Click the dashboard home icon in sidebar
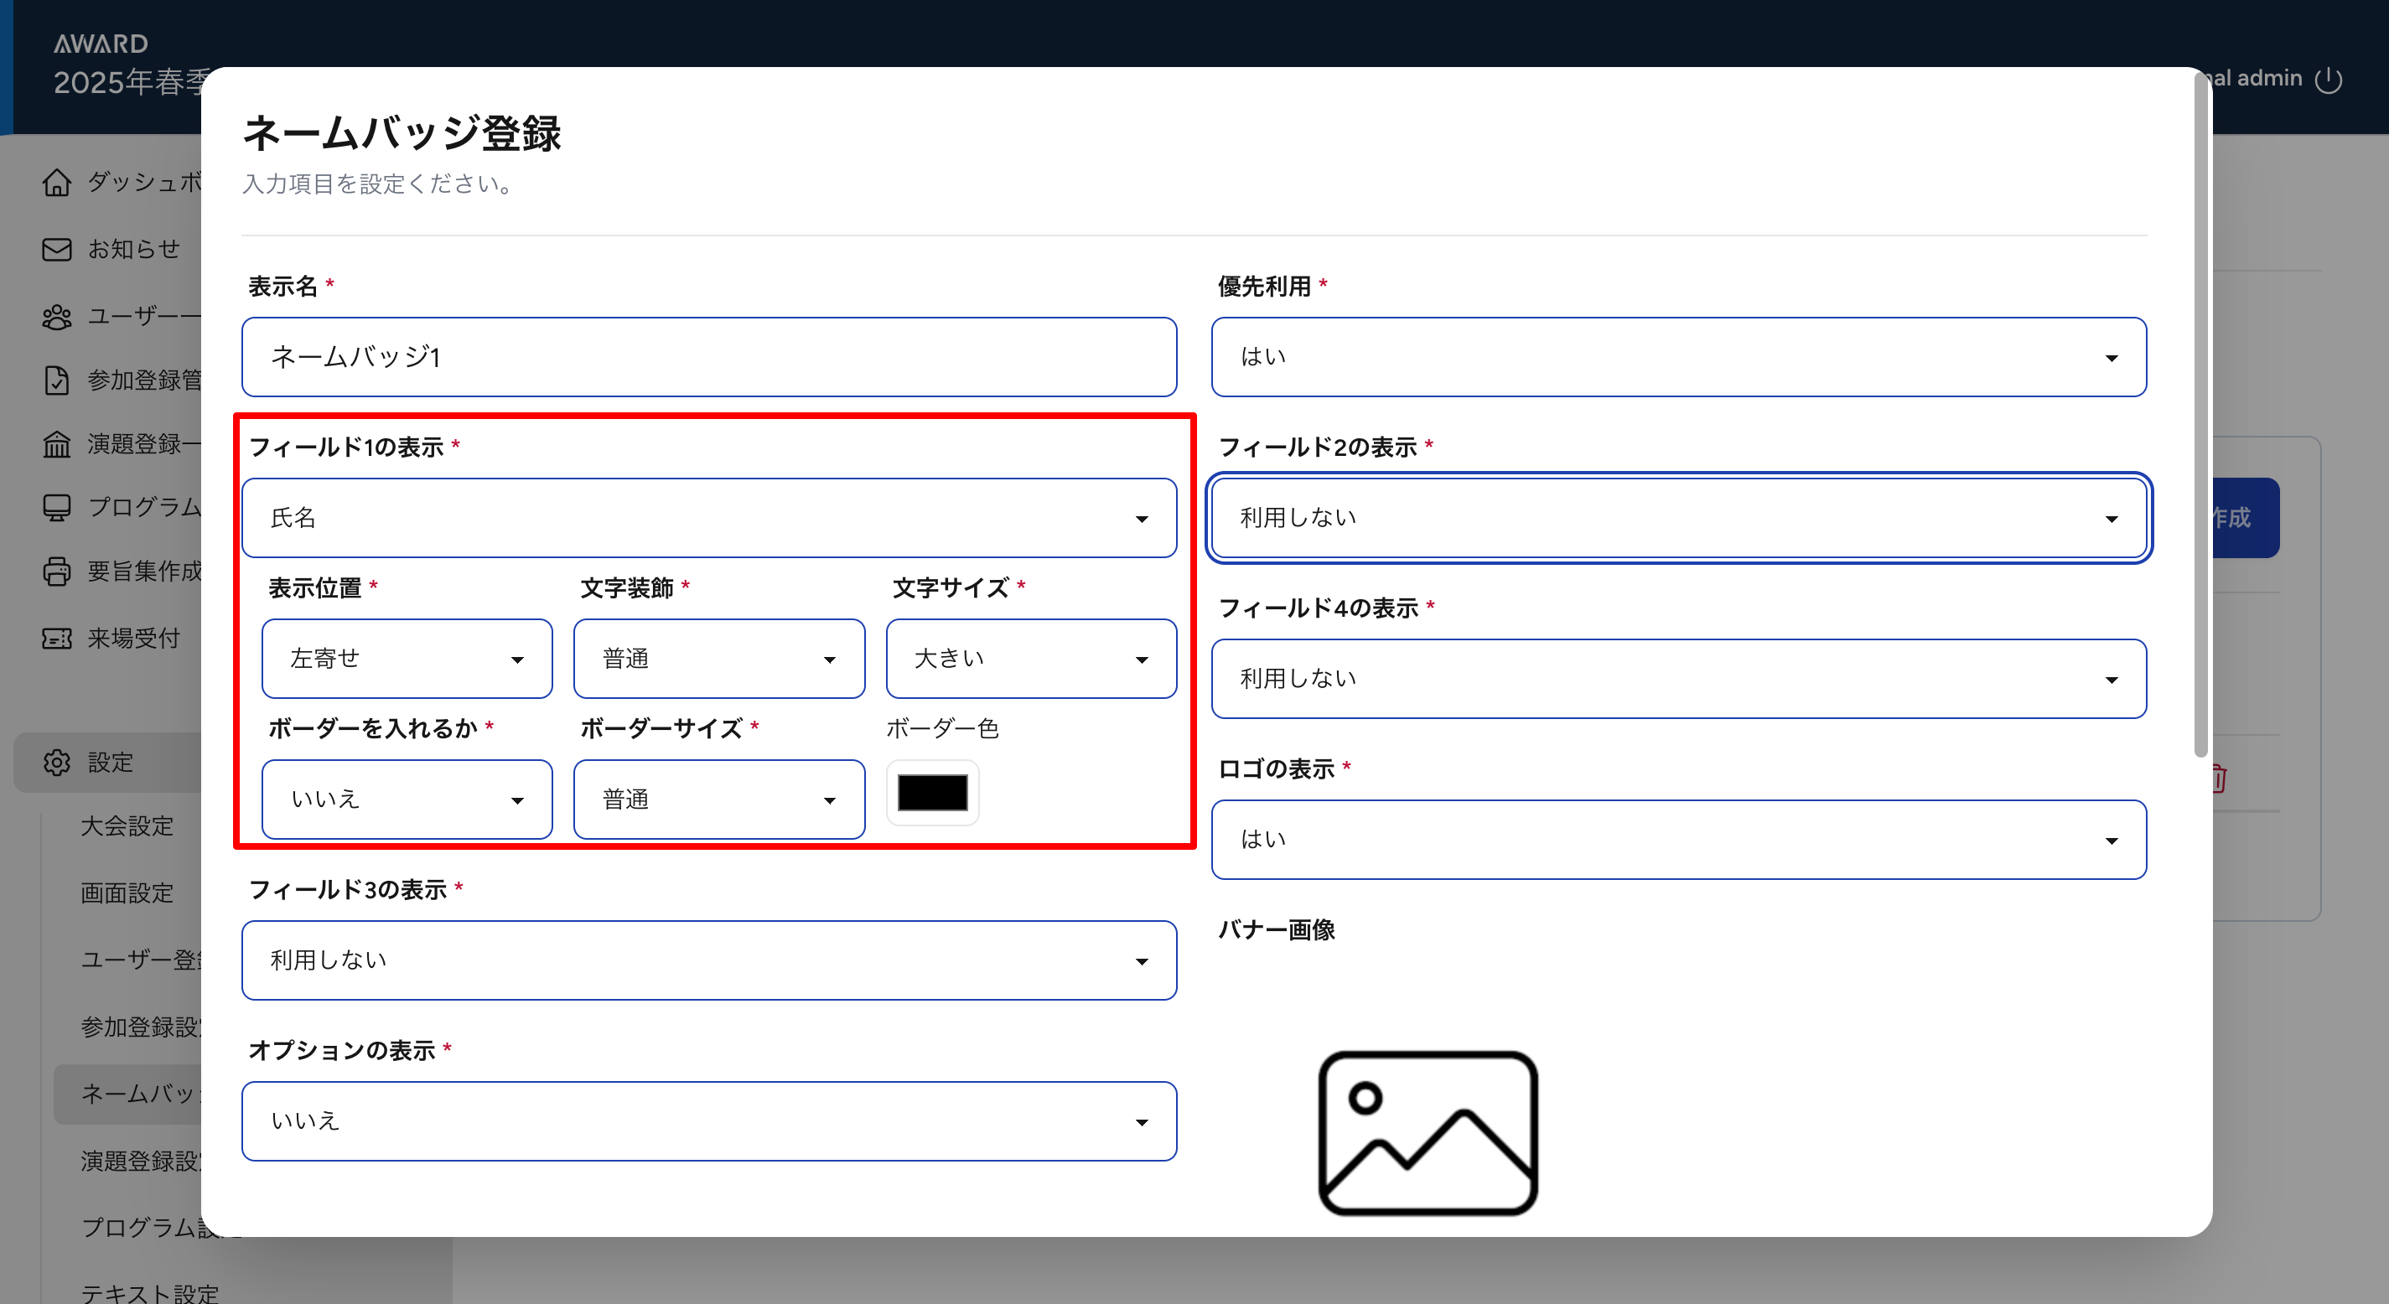Screen dimensions: 2389x1304 56,183
